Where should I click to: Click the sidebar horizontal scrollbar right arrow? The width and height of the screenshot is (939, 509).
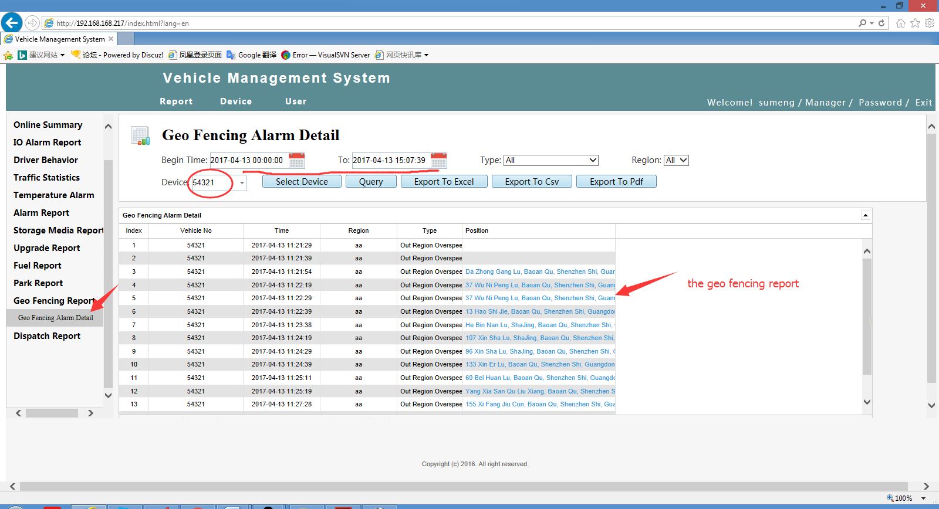point(90,413)
